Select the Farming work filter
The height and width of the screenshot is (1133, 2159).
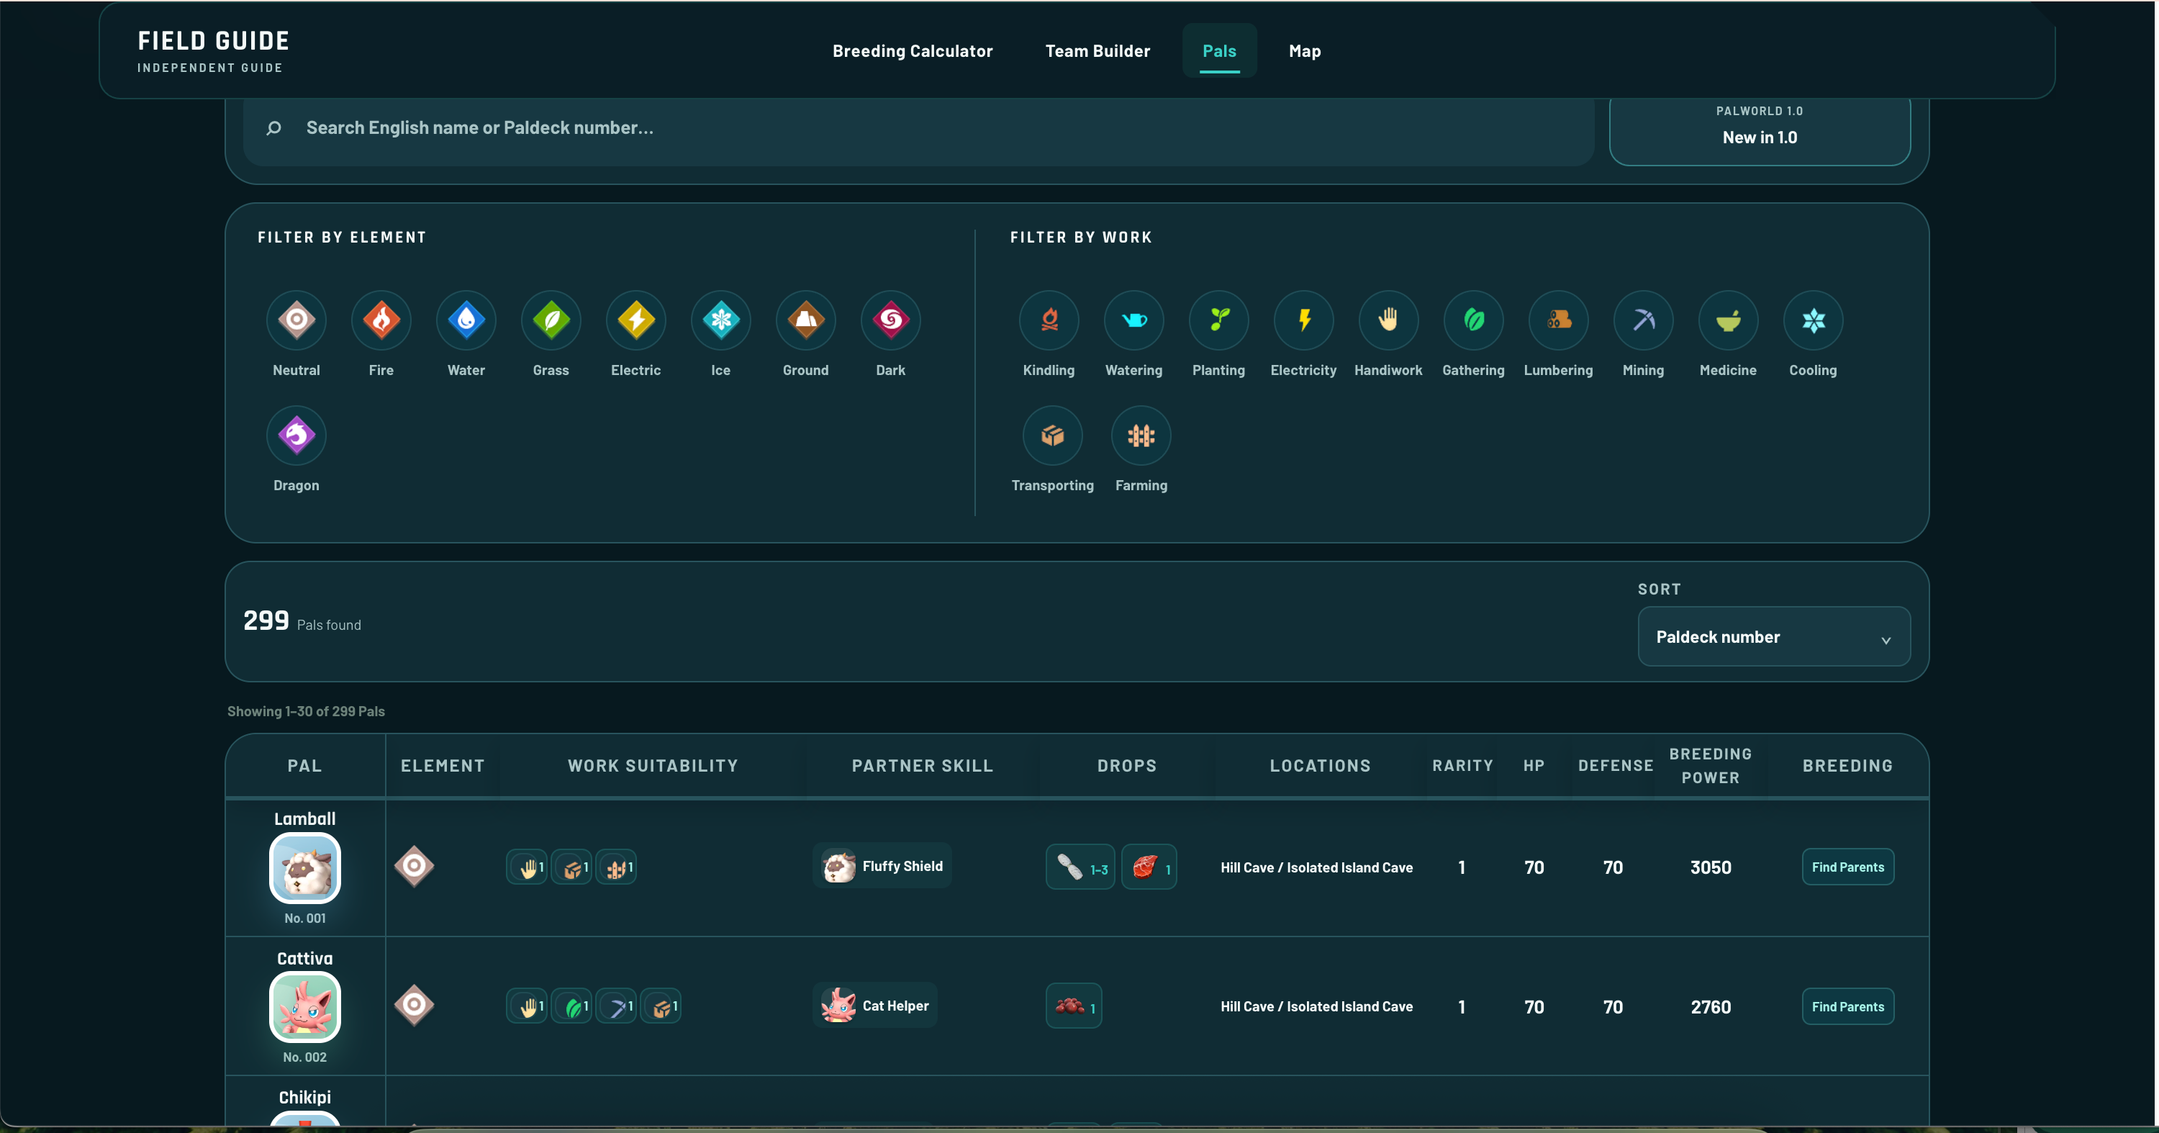pyautogui.click(x=1141, y=435)
